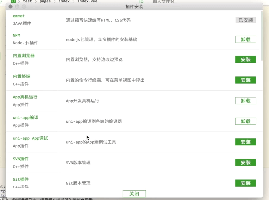
Task: Click the 已安装 button for emmet
Action: [246, 20]
